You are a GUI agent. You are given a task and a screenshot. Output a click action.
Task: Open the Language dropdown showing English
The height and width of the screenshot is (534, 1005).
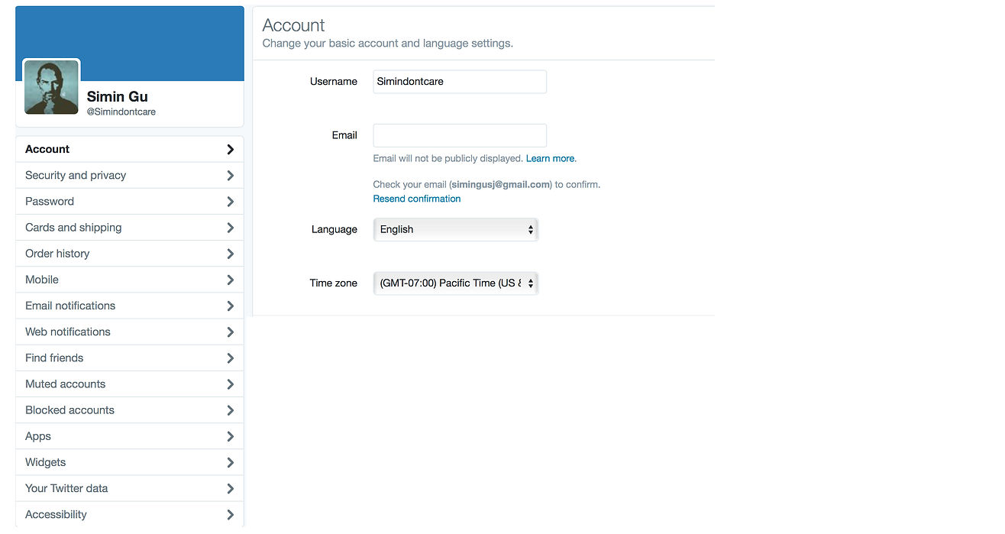(455, 229)
